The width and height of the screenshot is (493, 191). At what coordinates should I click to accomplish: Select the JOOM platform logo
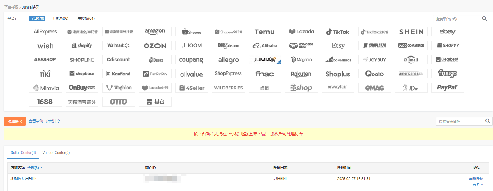(192, 46)
